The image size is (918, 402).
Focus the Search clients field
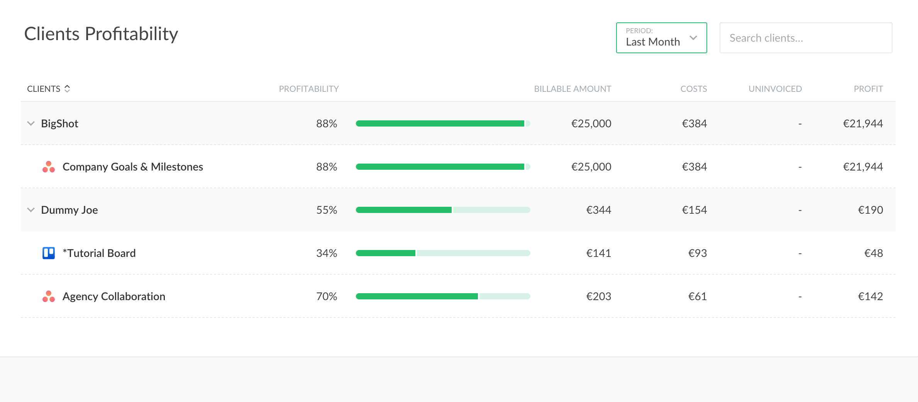806,38
